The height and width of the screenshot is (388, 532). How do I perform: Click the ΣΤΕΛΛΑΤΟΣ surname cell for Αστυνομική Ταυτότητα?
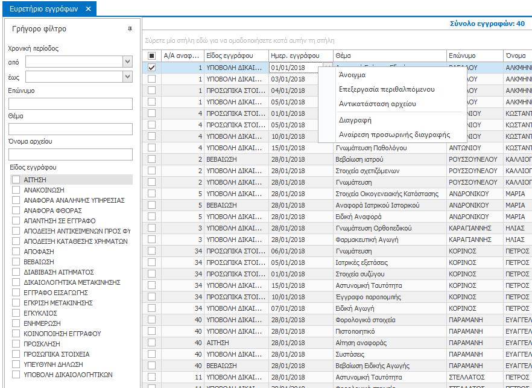(x=475, y=377)
